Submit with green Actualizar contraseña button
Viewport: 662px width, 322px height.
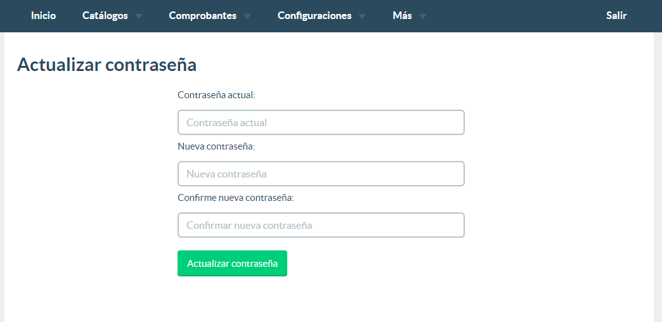point(232,263)
